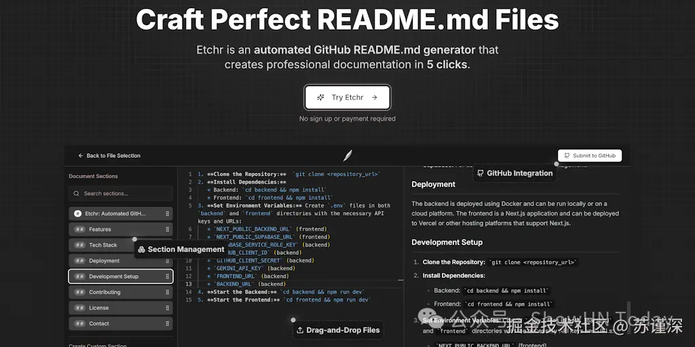Click the Deployment heading in preview
The height and width of the screenshot is (347, 695).
[x=434, y=184]
